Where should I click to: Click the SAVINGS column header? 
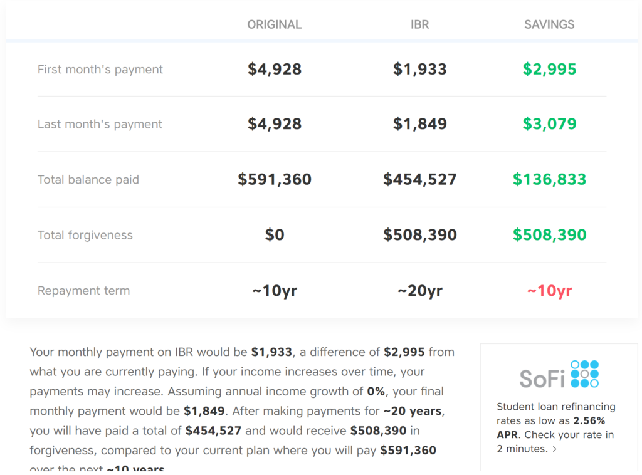tap(549, 24)
